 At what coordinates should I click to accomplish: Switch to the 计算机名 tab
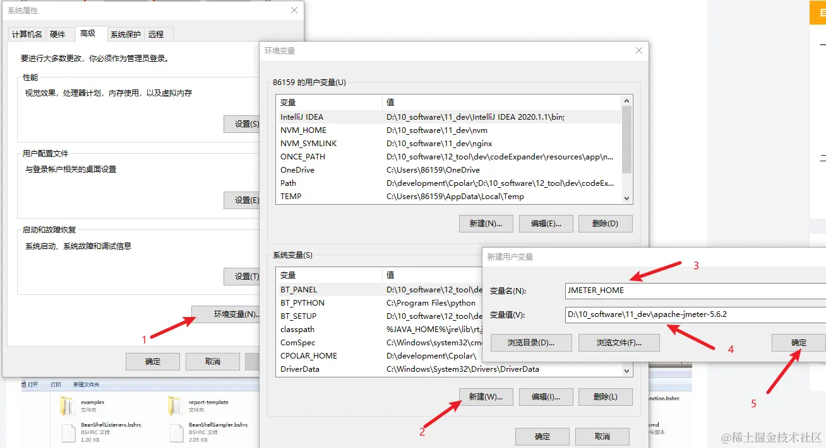(x=27, y=34)
